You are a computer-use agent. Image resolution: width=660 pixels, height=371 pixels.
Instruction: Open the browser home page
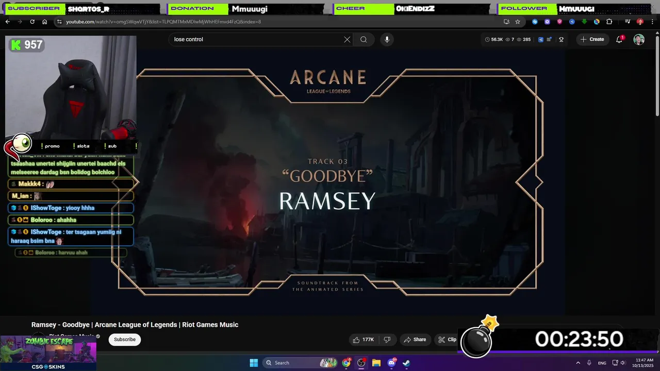click(44, 22)
